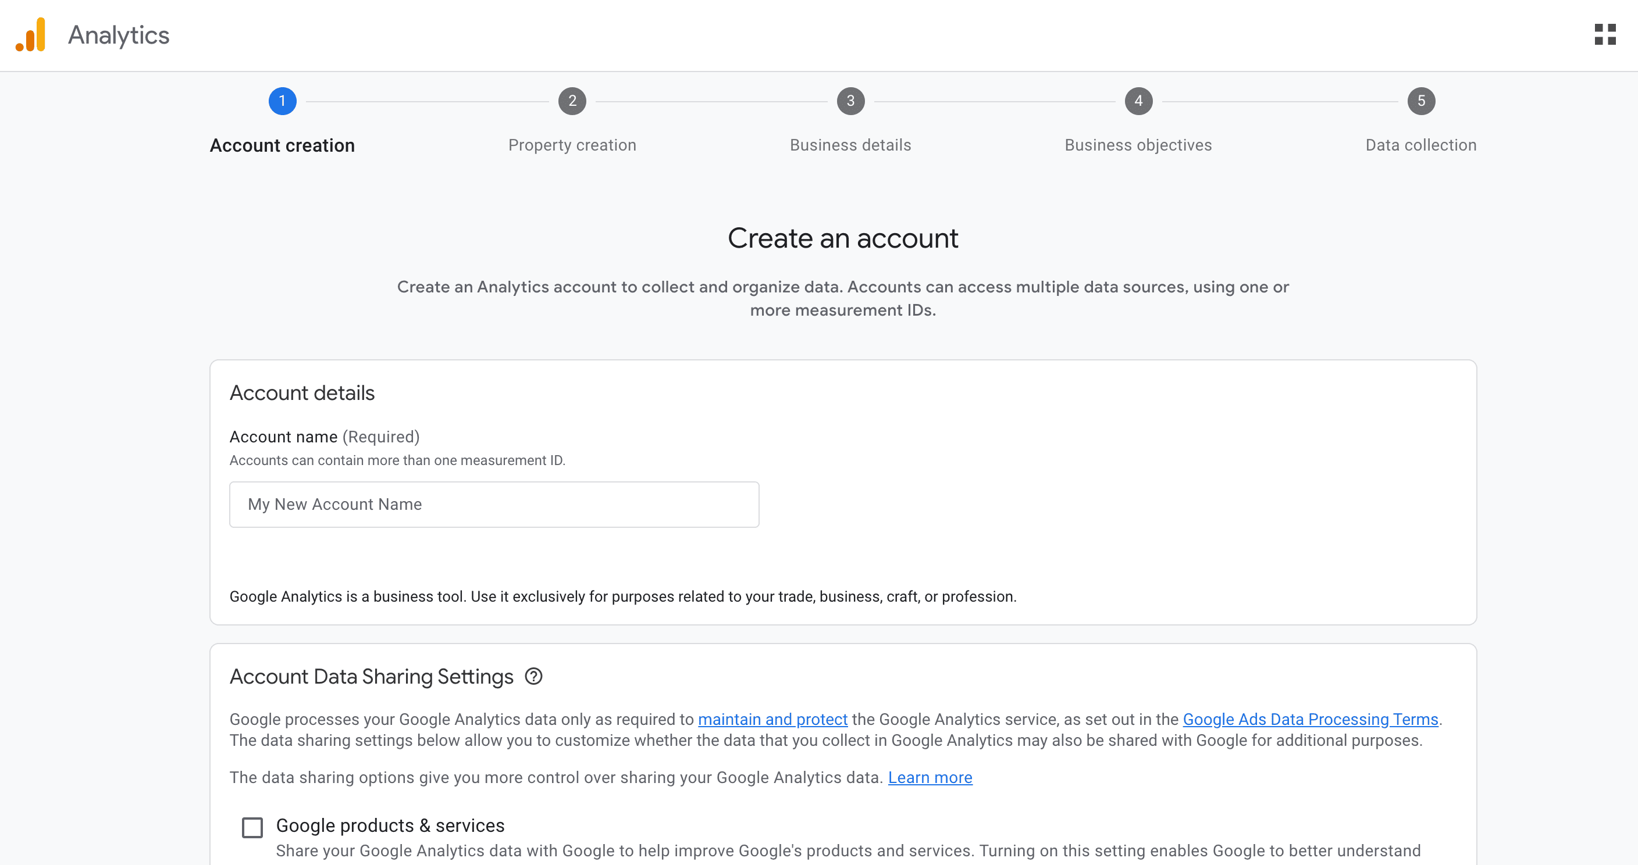Click the step 3 circle indicator
Image resolution: width=1638 pixels, height=865 pixels.
click(x=850, y=101)
